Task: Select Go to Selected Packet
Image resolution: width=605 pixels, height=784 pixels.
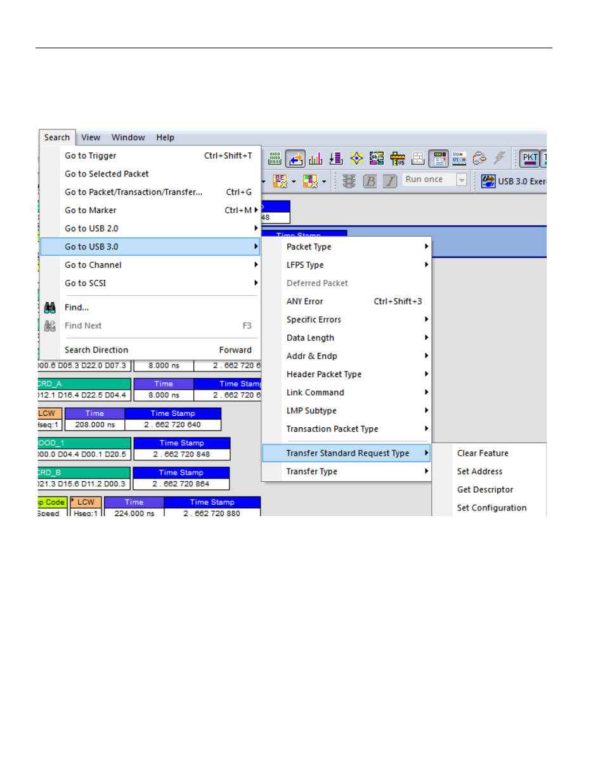Action: pos(150,174)
